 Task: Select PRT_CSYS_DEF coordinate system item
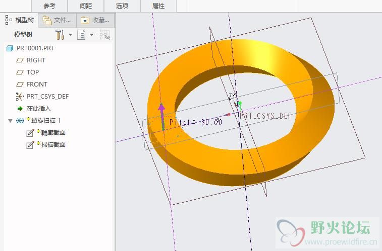tap(47, 97)
